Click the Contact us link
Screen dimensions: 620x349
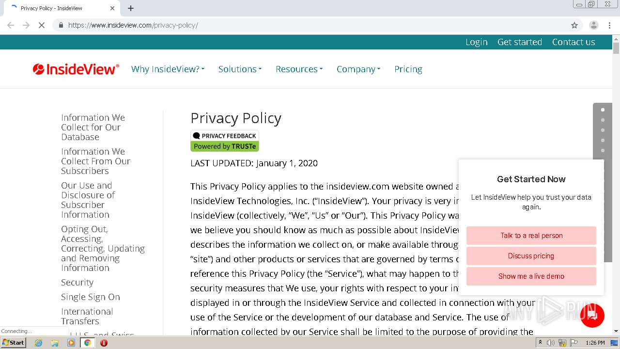[x=573, y=42]
